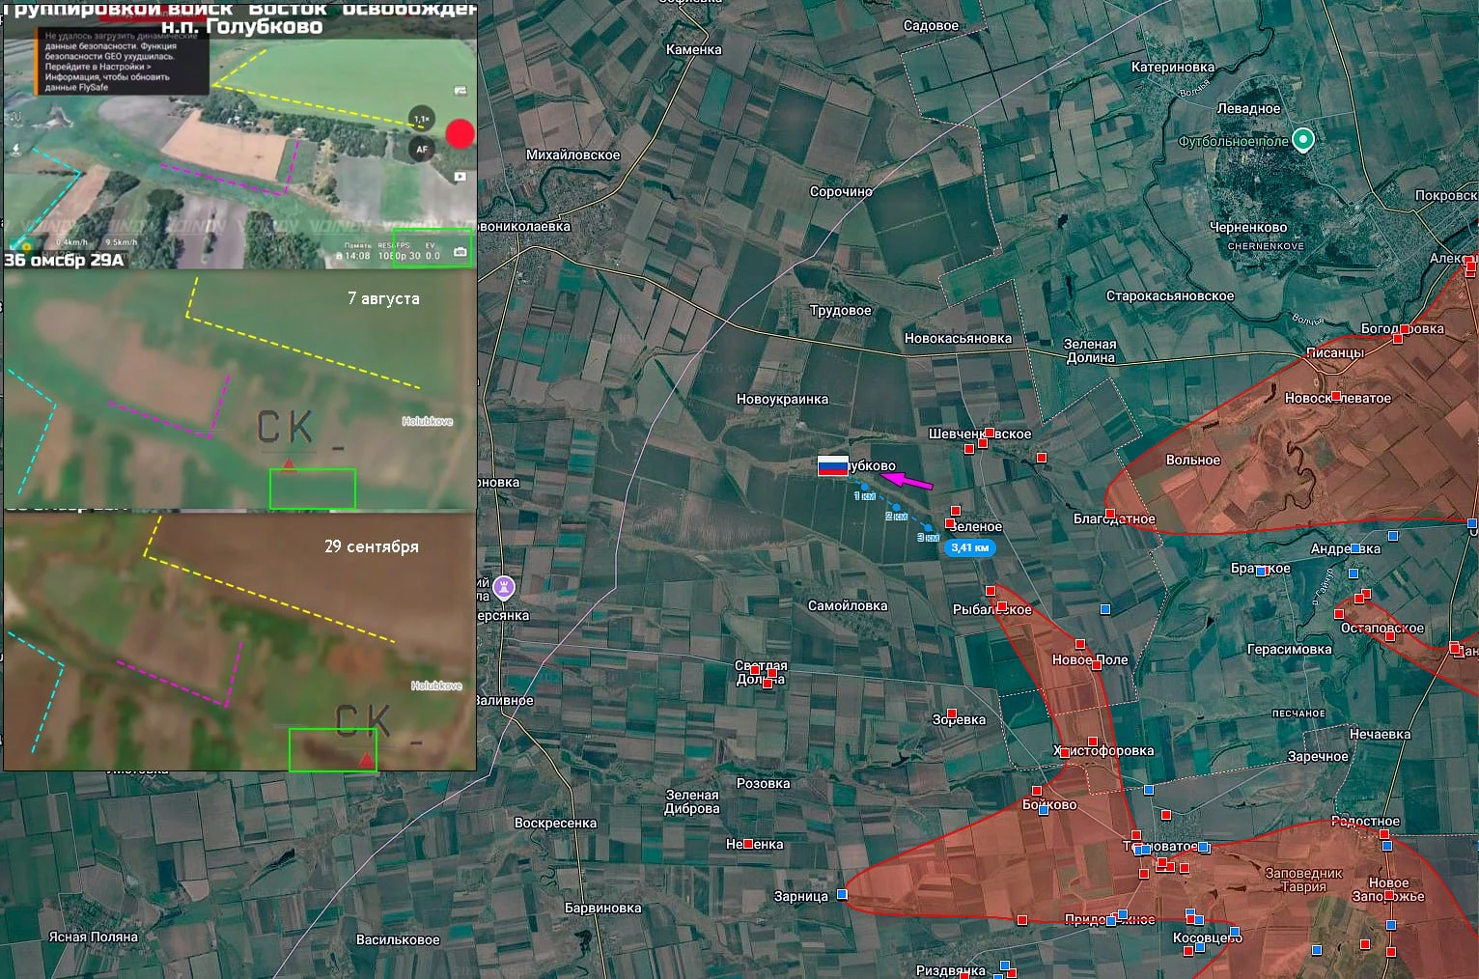Screen dimensions: 1479x979
Task: Click the Зарница map label
Action: pyautogui.click(x=801, y=896)
